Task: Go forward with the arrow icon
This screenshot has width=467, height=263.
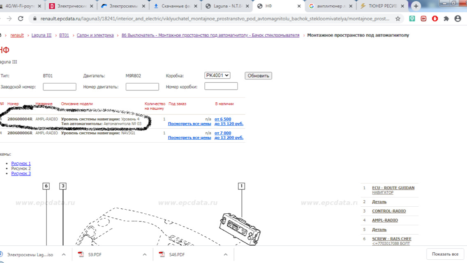Action: pos(9,18)
